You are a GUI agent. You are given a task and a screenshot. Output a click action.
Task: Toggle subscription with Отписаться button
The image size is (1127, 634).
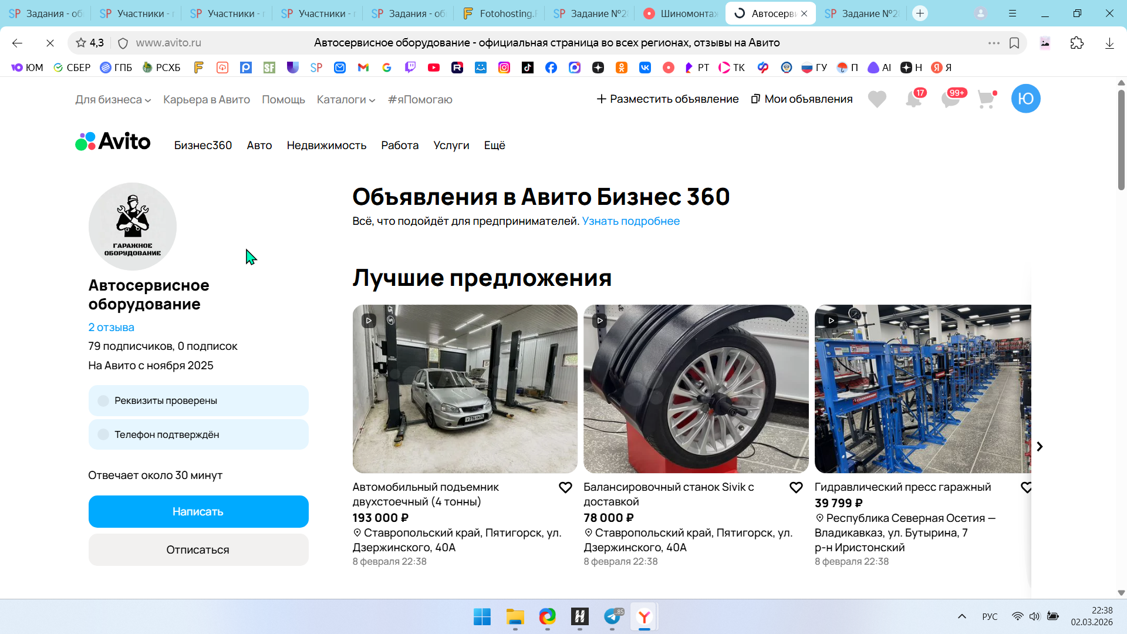[x=198, y=549]
